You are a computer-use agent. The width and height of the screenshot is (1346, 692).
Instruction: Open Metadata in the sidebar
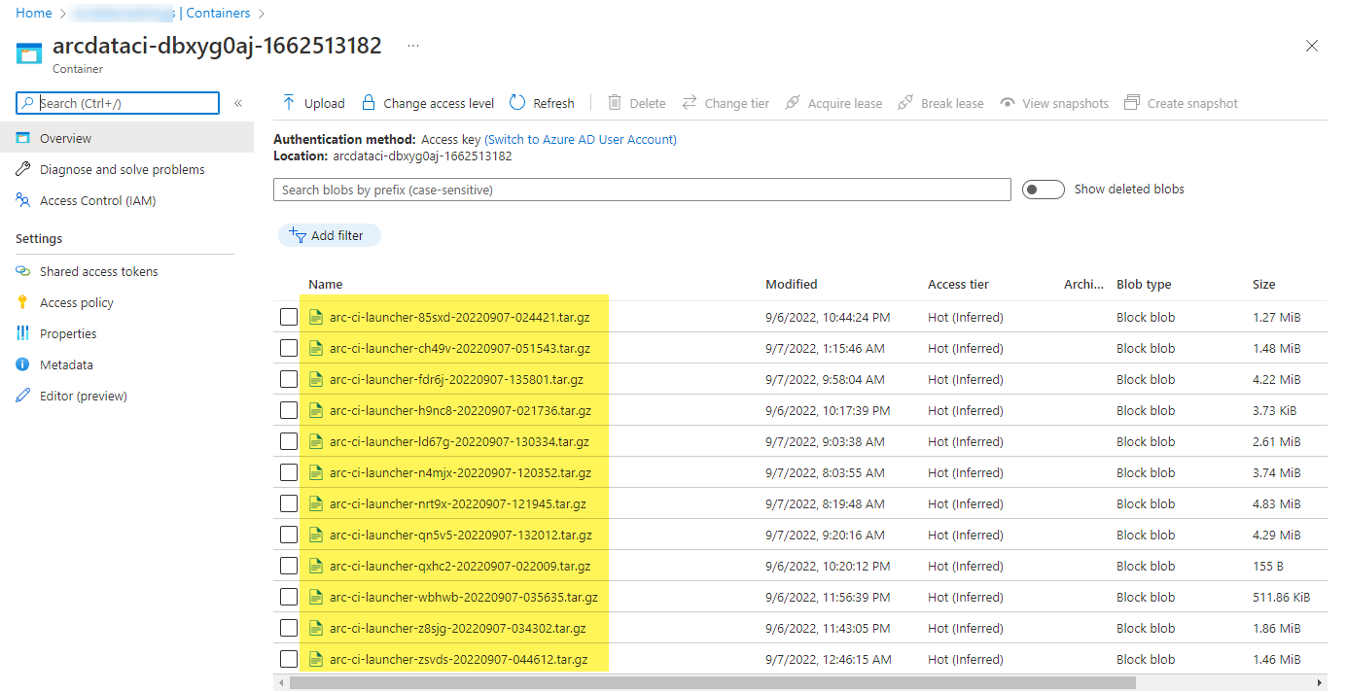click(x=66, y=364)
